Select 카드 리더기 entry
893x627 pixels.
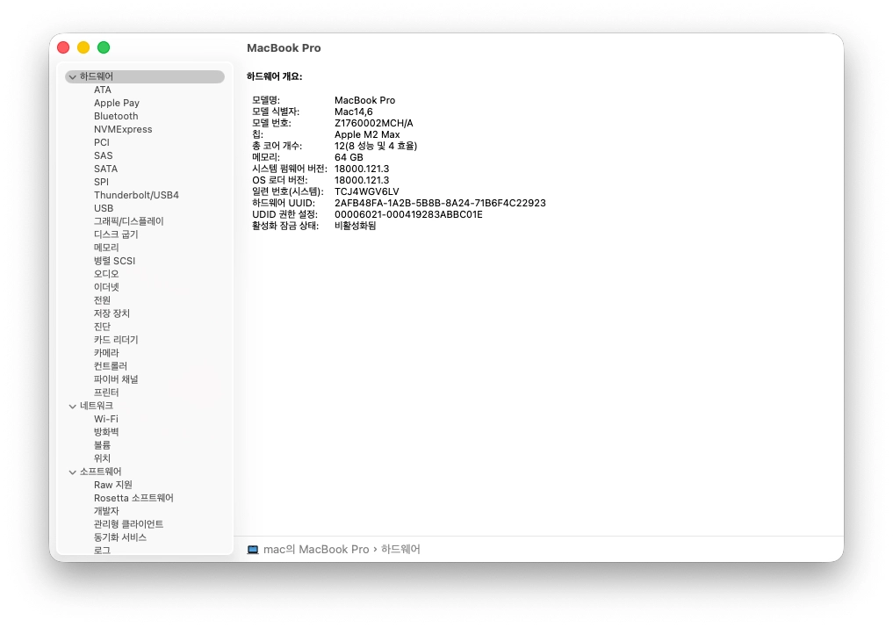point(116,340)
